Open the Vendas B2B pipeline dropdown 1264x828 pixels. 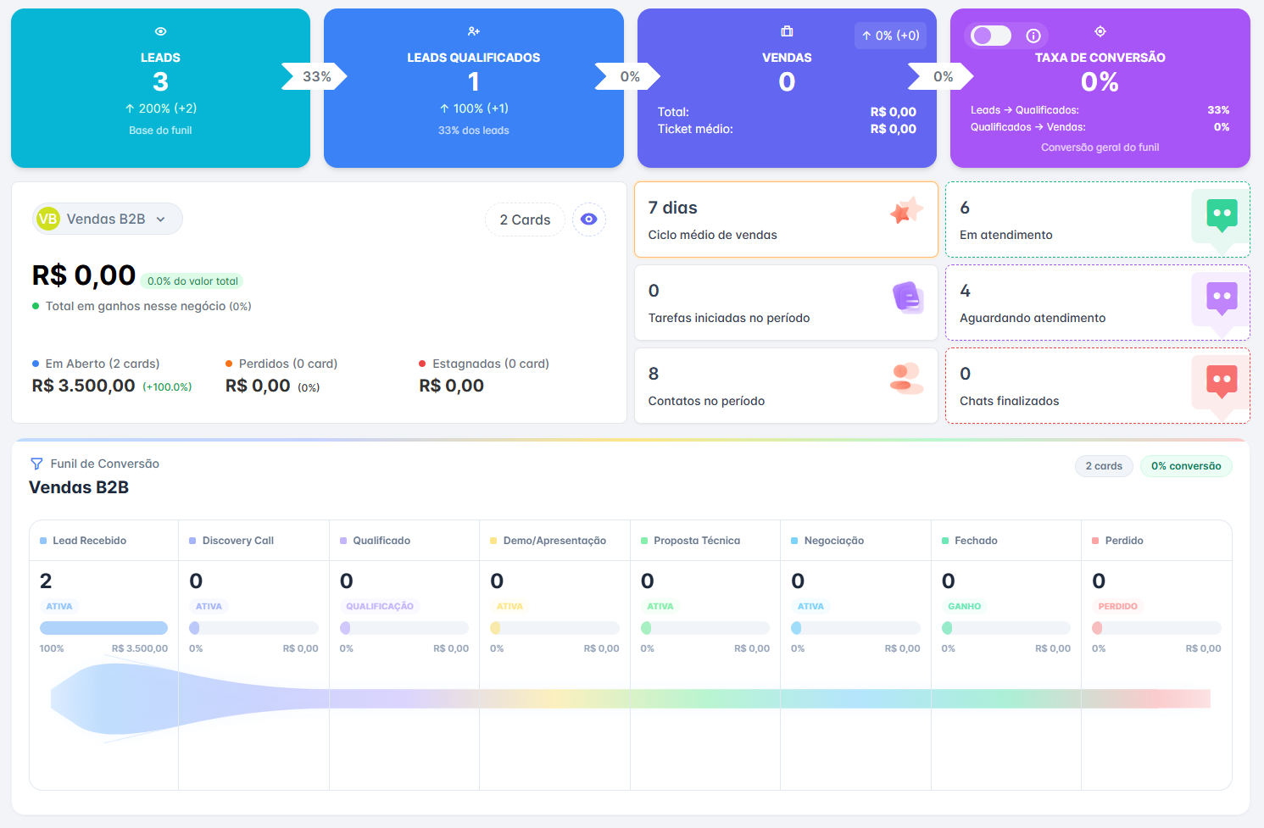click(x=108, y=219)
